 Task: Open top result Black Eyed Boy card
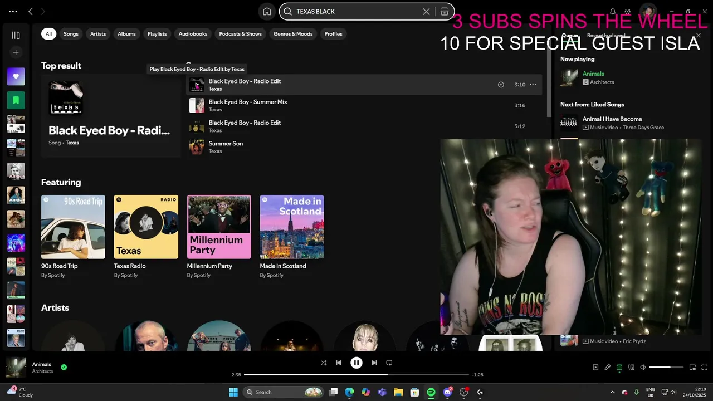coord(111,116)
